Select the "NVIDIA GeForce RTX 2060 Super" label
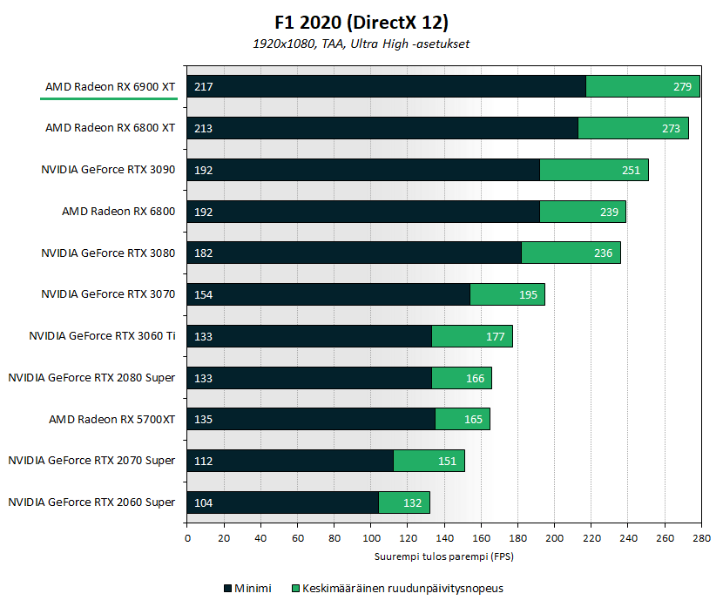 (91, 502)
